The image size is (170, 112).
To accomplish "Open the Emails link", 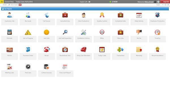I will coord(5,5).
